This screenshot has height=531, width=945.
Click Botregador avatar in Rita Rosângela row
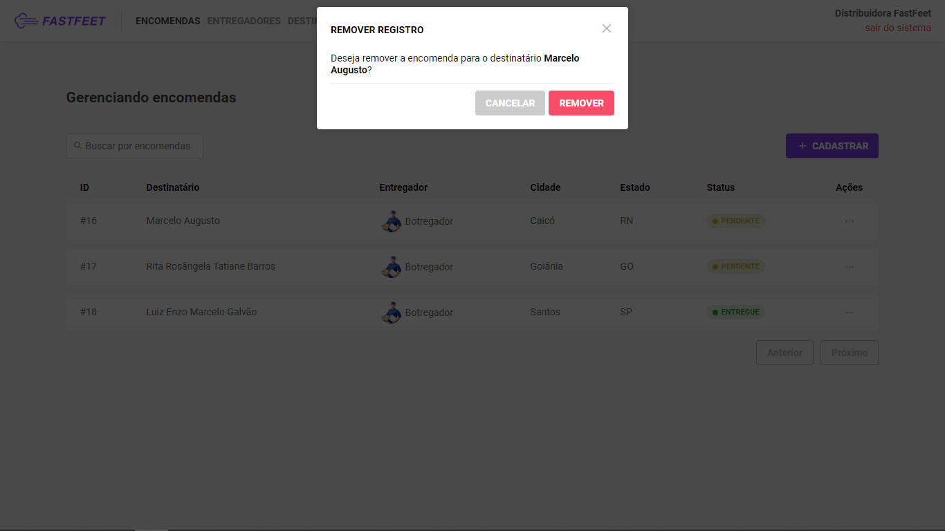391,267
